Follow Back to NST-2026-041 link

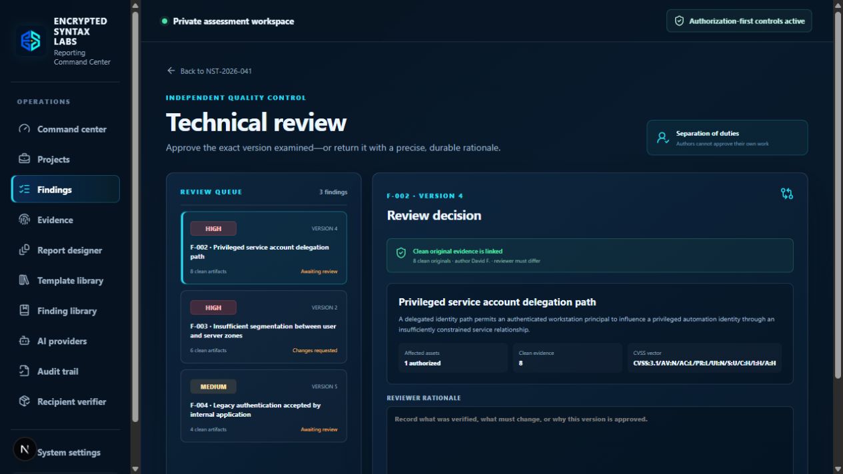click(209, 71)
